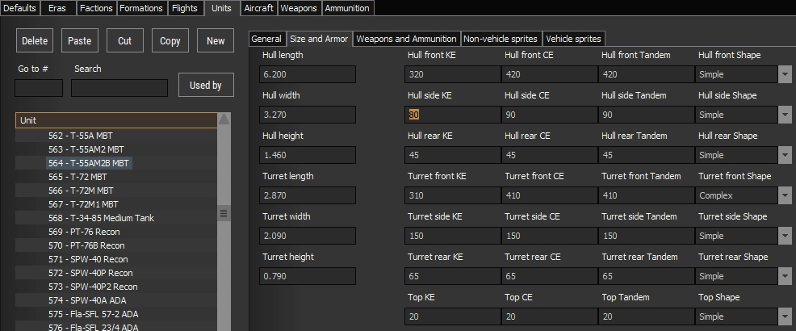Open Top Shape dropdown
This screenshot has width=796, height=331.
[785, 316]
